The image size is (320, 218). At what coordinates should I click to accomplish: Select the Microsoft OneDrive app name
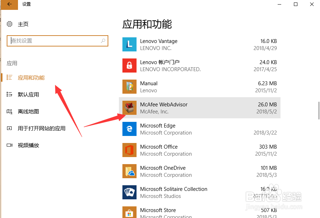click(x=163, y=168)
